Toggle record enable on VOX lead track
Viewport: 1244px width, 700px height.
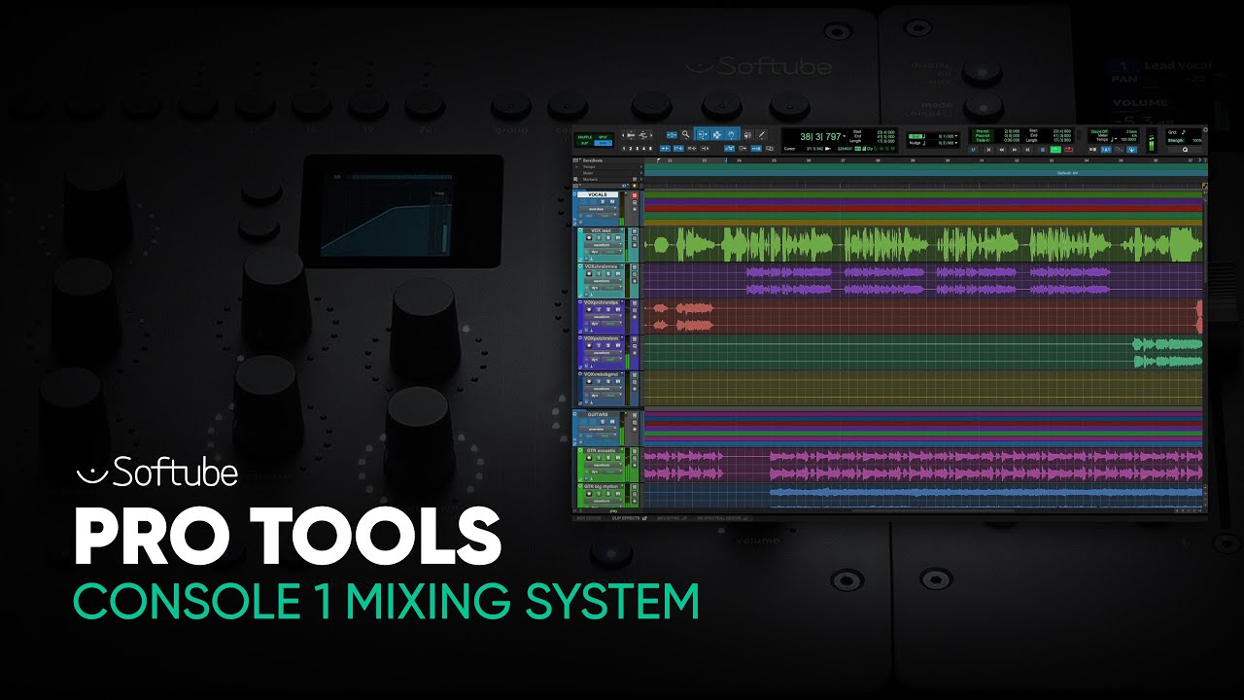[x=589, y=237]
